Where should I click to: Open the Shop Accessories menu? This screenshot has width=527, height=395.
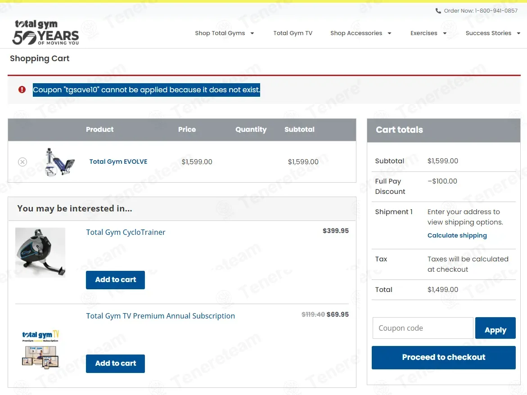click(x=356, y=33)
